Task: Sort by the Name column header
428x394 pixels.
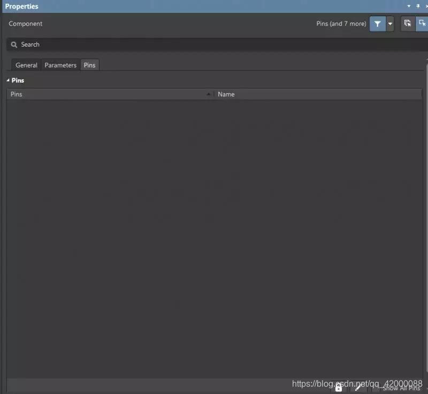Action: click(x=318, y=94)
